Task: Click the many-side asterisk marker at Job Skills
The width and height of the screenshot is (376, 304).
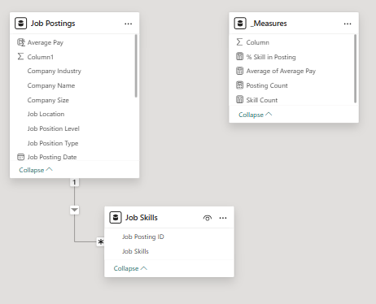Action: 101,242
